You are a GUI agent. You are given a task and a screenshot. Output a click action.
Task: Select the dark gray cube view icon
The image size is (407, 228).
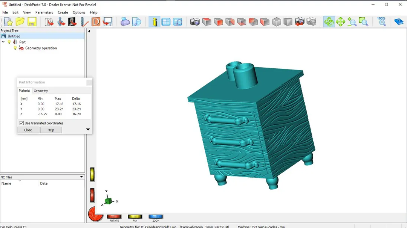(288, 22)
